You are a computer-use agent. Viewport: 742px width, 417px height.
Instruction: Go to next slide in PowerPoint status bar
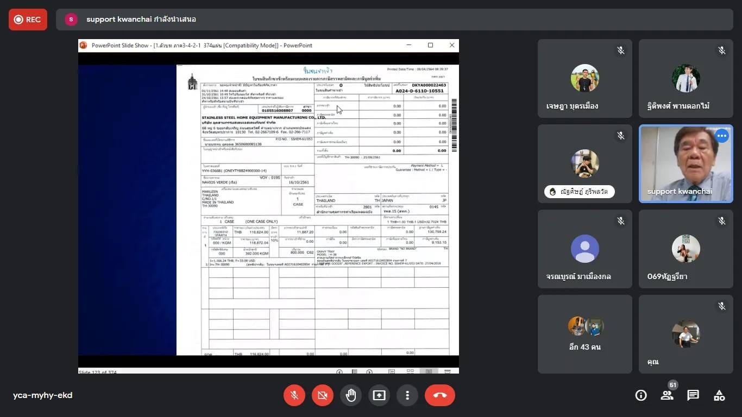coord(369,372)
